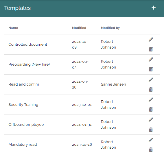The image size is (164, 155).
Task: Edit the Controlled document template
Action: coord(151,40)
